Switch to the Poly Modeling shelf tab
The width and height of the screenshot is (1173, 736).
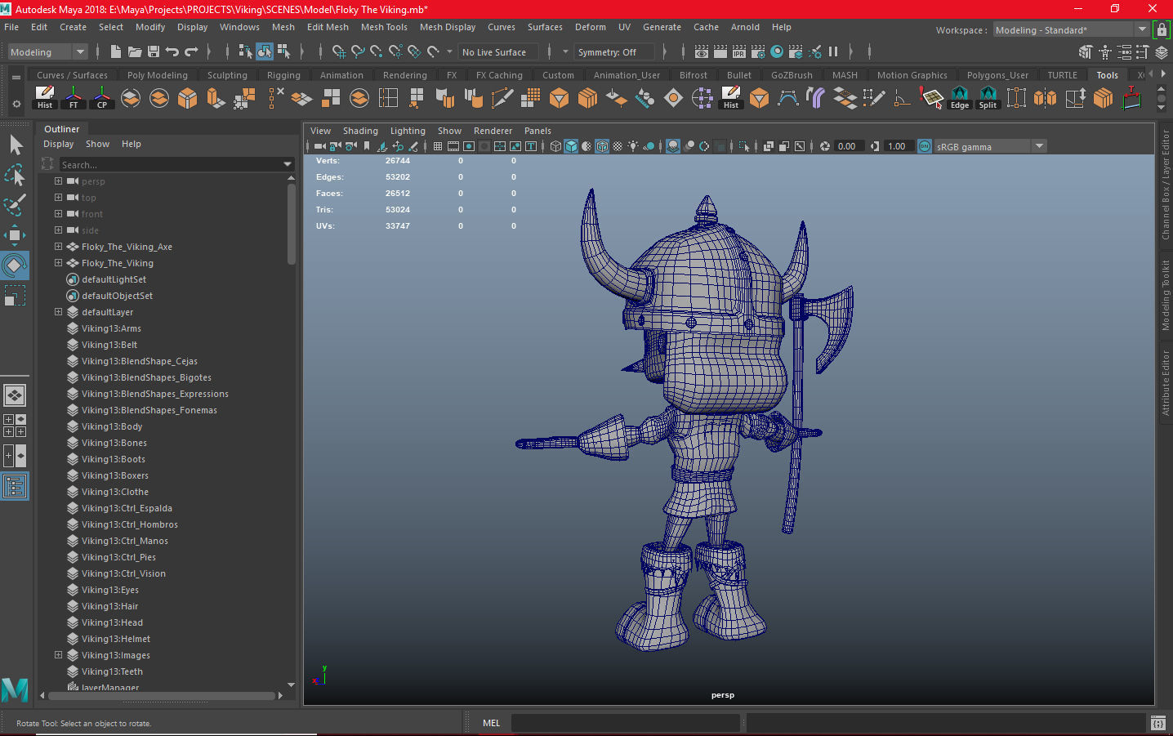[158, 75]
